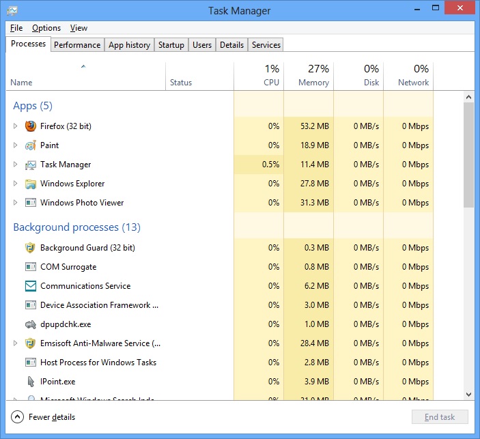
Task: Expand the Firefox (32 bit) process group
Action: [15, 126]
